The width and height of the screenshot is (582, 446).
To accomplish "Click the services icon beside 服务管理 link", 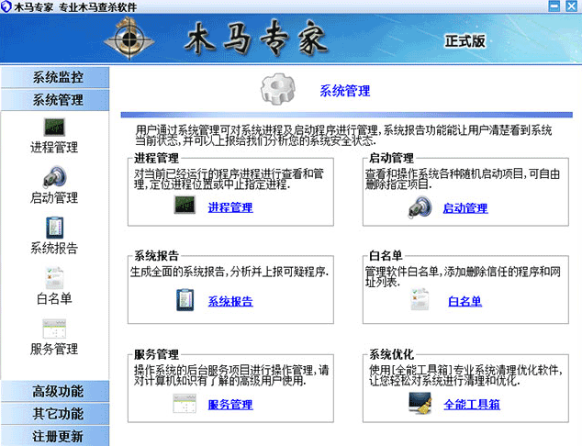I will (x=185, y=404).
